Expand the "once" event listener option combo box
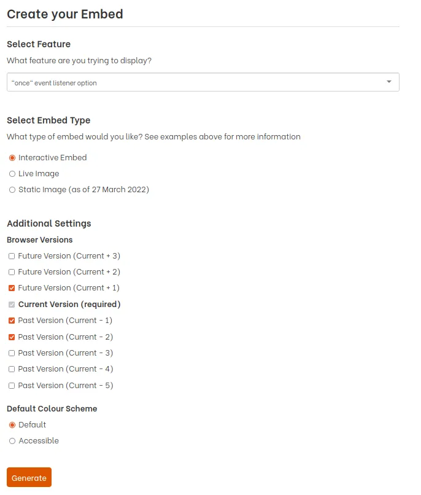 tap(203, 81)
